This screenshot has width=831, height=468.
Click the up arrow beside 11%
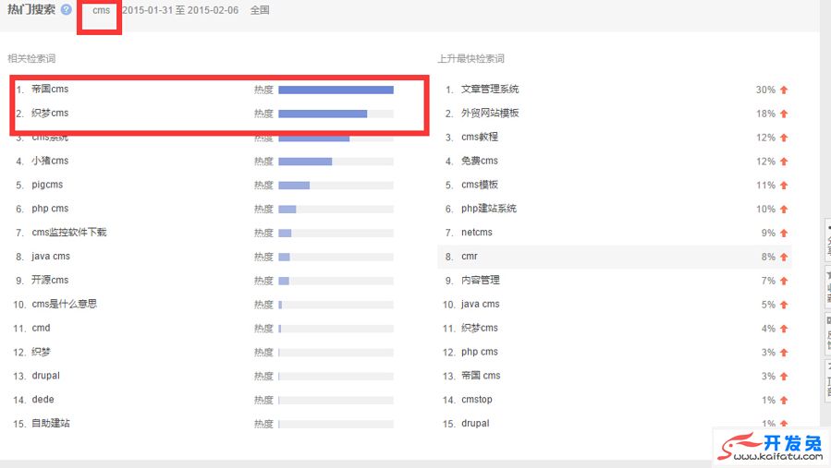coord(784,186)
